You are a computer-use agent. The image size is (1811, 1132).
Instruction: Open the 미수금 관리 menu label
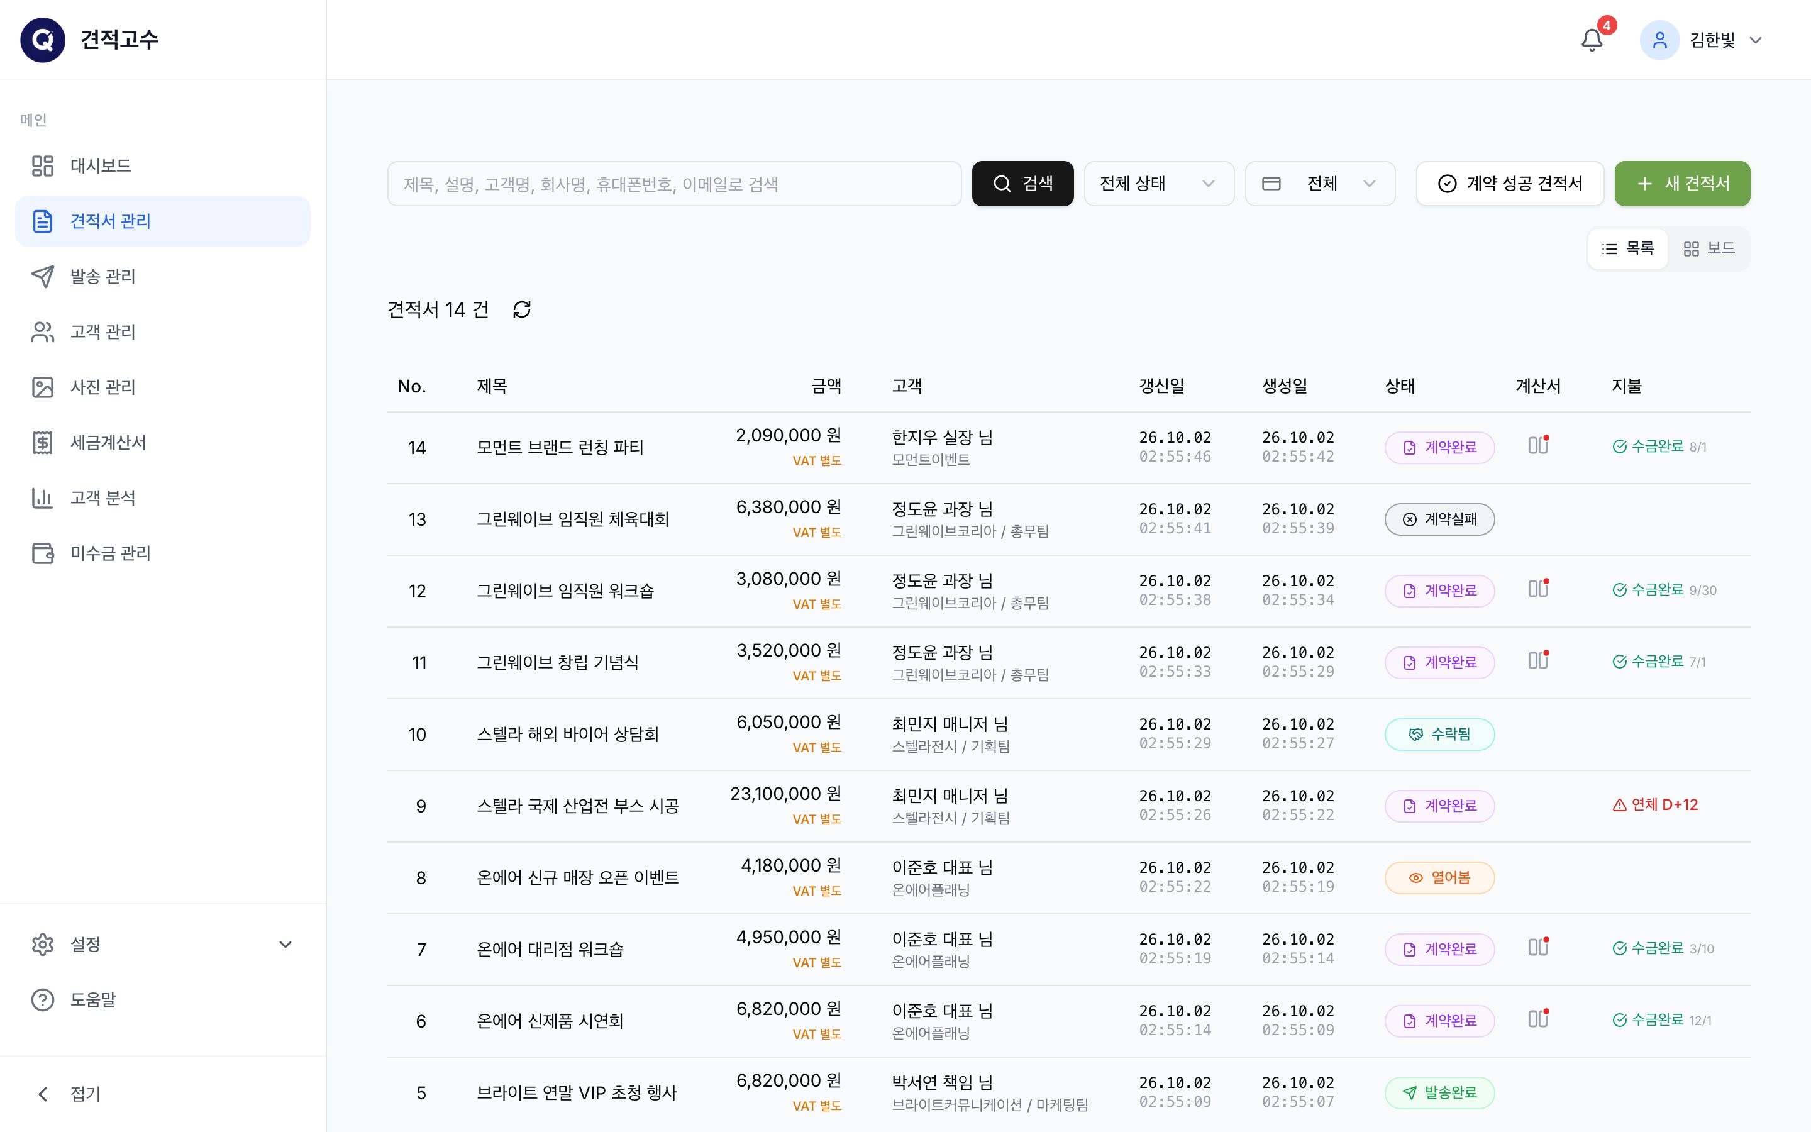pos(110,553)
